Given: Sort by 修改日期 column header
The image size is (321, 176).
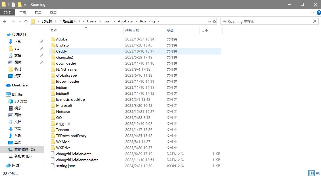Looking at the screenshot, I should click(132, 30).
